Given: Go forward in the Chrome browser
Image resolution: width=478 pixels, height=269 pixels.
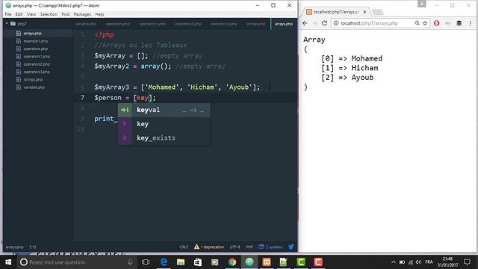Looking at the screenshot, I should [x=315, y=23].
